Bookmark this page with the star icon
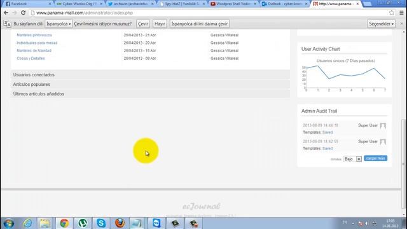 click(392, 13)
